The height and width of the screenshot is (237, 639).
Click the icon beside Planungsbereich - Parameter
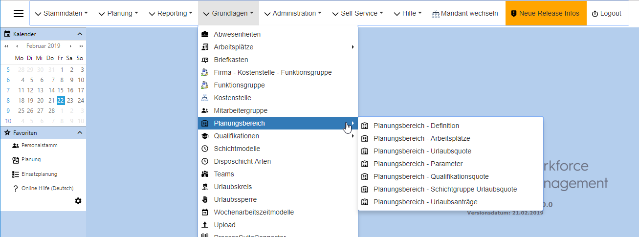click(x=364, y=164)
